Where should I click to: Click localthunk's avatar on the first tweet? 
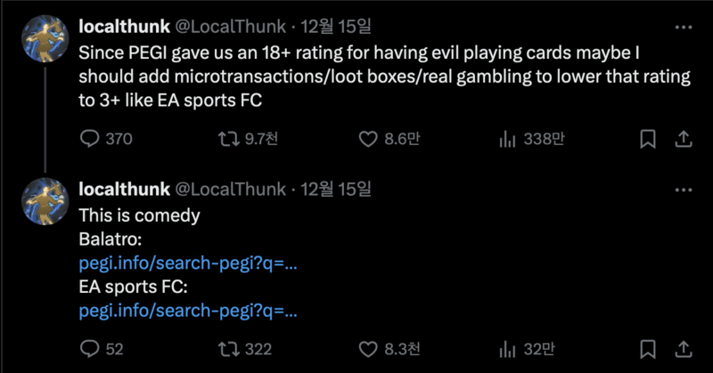click(45, 39)
